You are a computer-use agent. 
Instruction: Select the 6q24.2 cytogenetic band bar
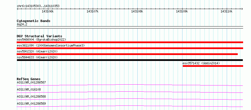(130, 27)
